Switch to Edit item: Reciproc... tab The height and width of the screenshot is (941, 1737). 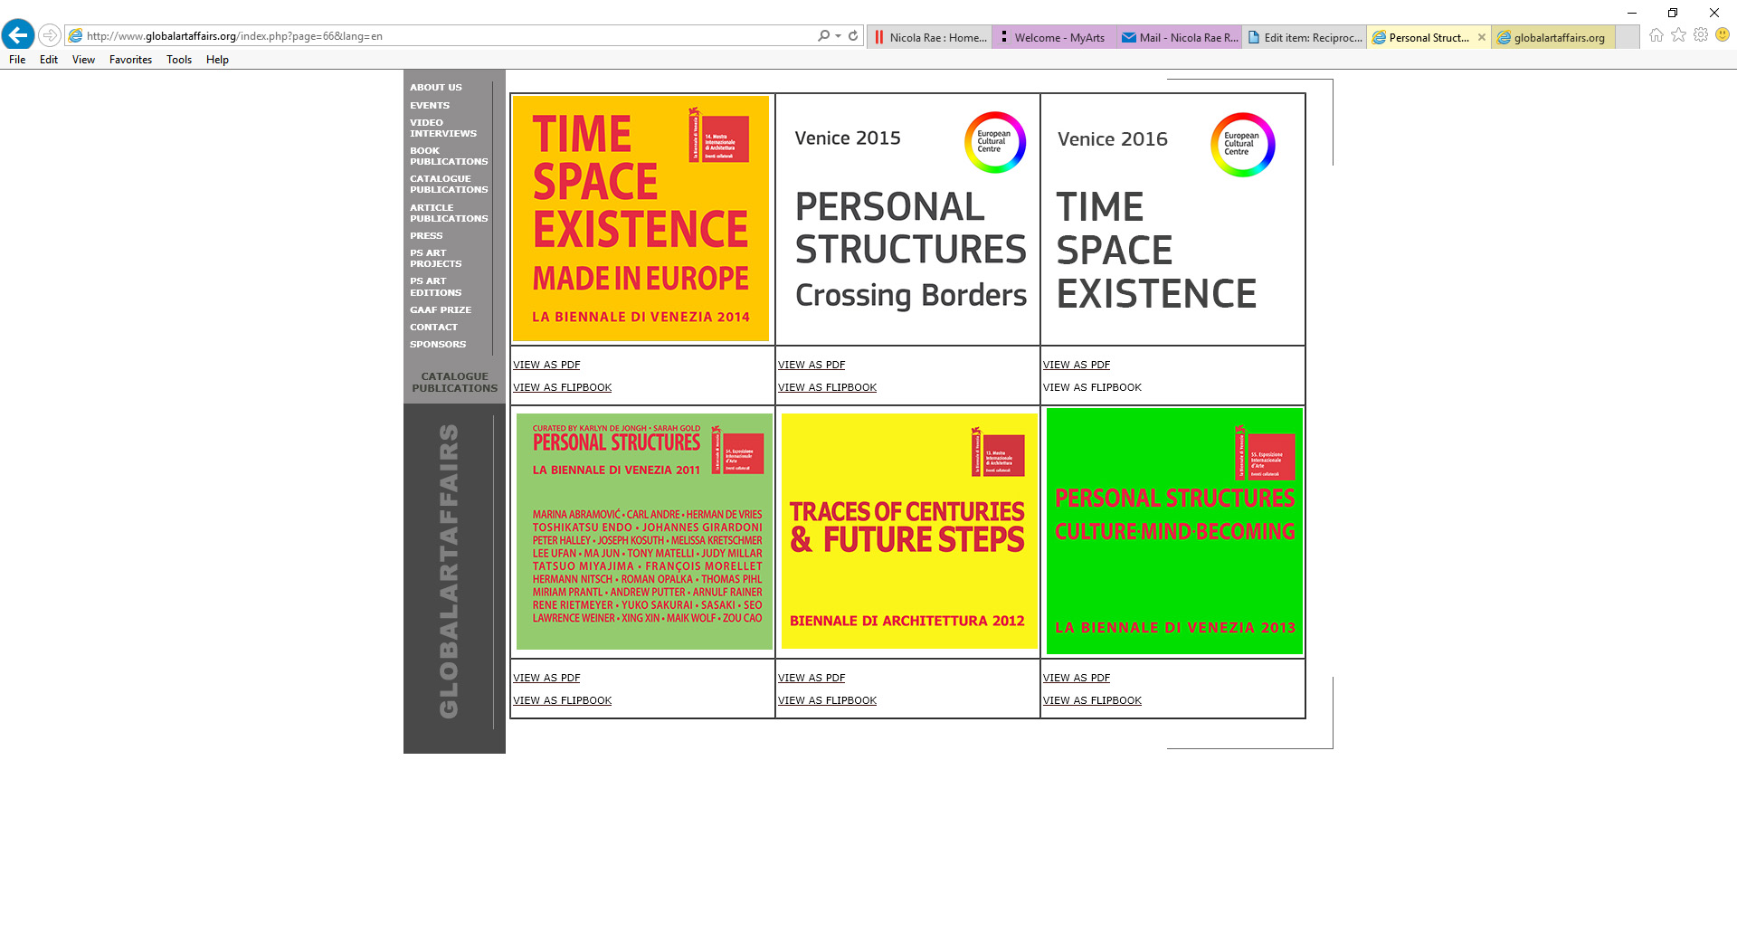click(x=1305, y=37)
